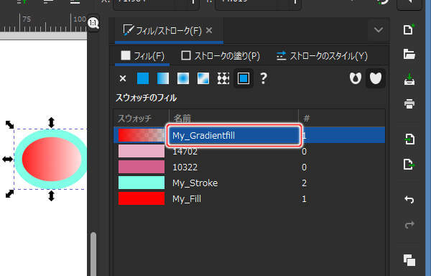
Task: Choose pattern fill icon
Action: tap(223, 78)
